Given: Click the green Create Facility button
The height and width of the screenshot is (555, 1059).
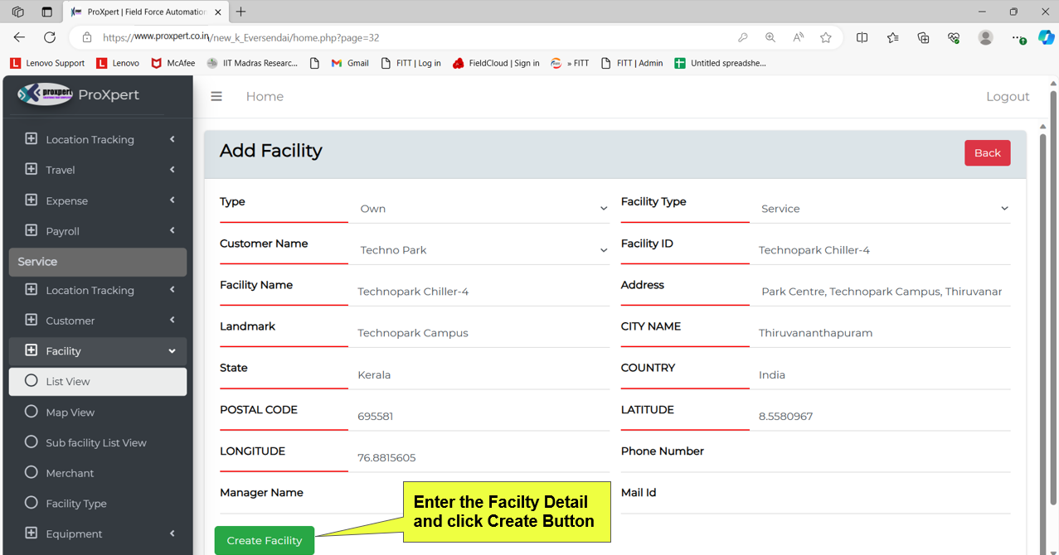Looking at the screenshot, I should click(265, 540).
